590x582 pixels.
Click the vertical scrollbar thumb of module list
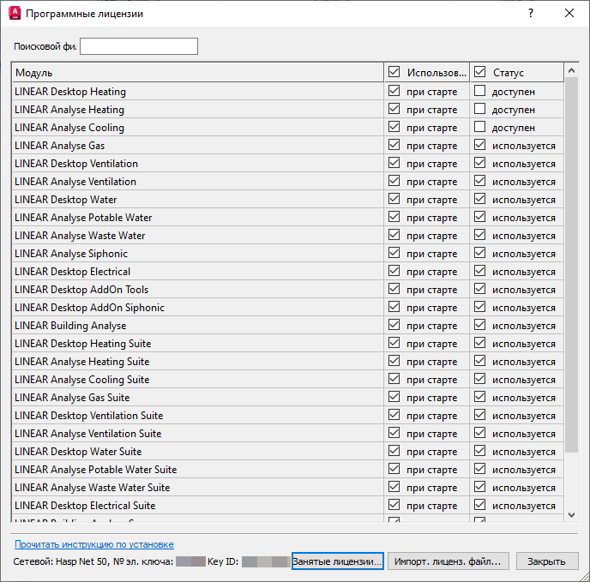pyautogui.click(x=571, y=265)
